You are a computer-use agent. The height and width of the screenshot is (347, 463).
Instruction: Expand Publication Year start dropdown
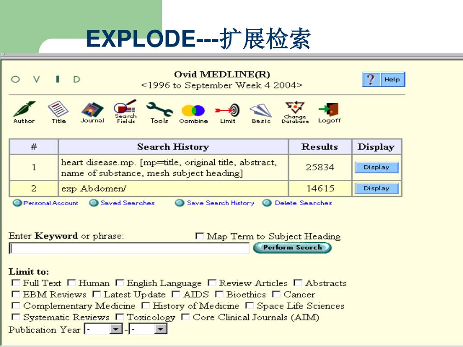pos(116,329)
